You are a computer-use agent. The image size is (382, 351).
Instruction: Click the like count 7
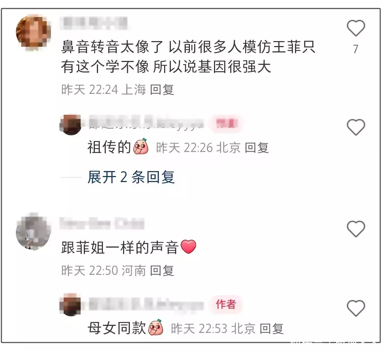tap(356, 49)
